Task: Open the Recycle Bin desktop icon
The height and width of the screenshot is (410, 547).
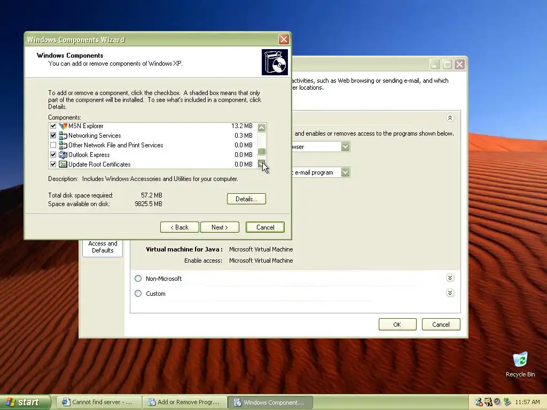Action: [x=520, y=364]
